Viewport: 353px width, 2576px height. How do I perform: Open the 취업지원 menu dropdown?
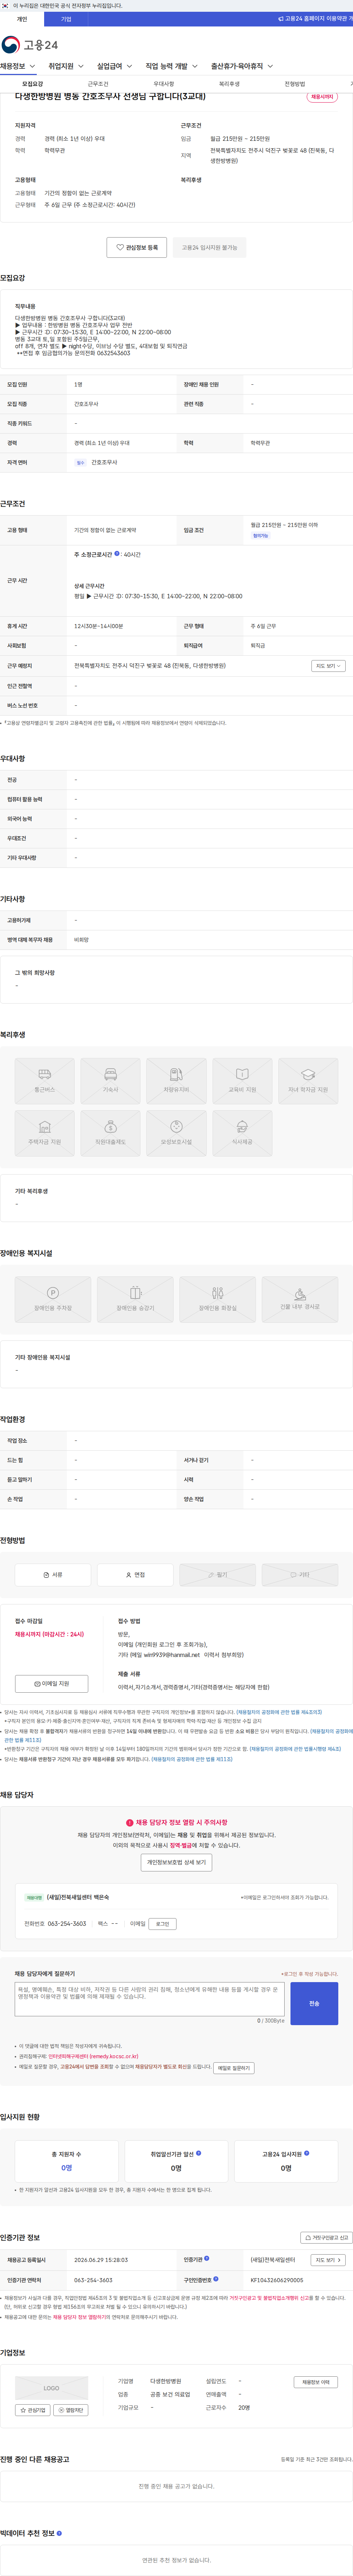(x=66, y=66)
